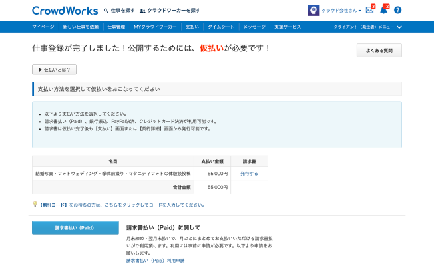Select the 支払い navigation item
This screenshot has width=434, height=266.
192,27
